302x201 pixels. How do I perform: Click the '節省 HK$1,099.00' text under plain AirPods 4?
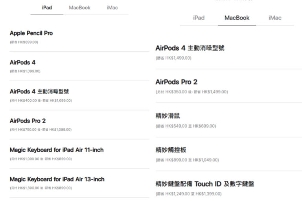point(25,71)
